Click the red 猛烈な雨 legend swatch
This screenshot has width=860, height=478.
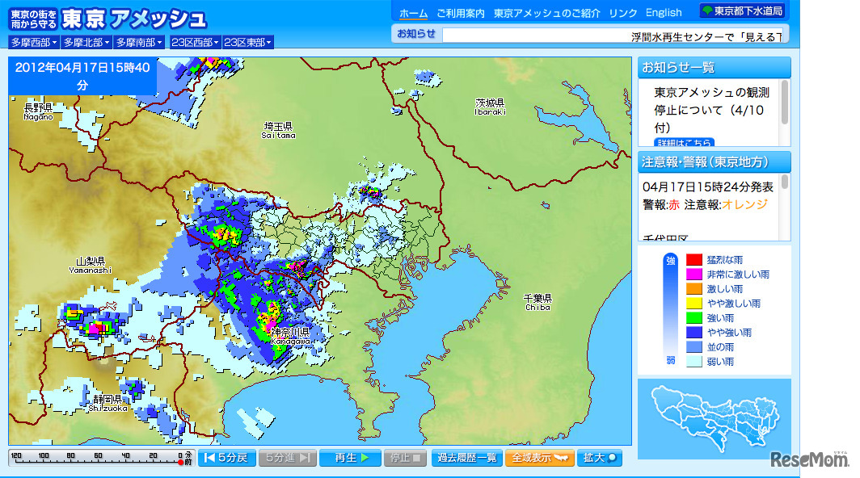coord(693,260)
